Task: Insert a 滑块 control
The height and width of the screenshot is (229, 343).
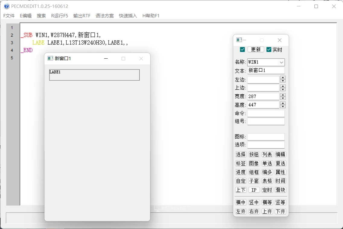Action: [x=281, y=190]
